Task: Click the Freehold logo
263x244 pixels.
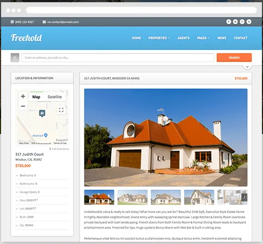Action: (x=26, y=38)
